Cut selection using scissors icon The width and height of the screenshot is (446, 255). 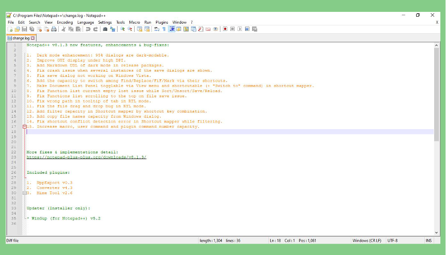pos(63,29)
